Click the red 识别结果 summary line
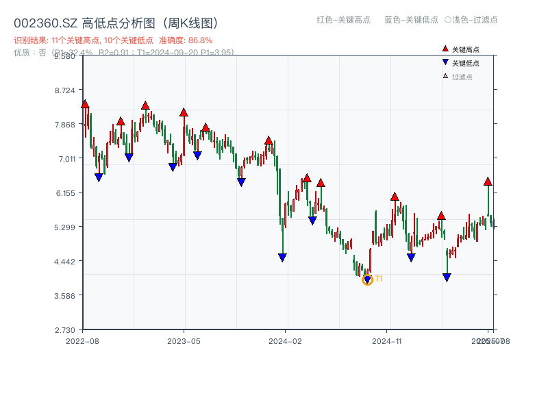 pos(113,40)
